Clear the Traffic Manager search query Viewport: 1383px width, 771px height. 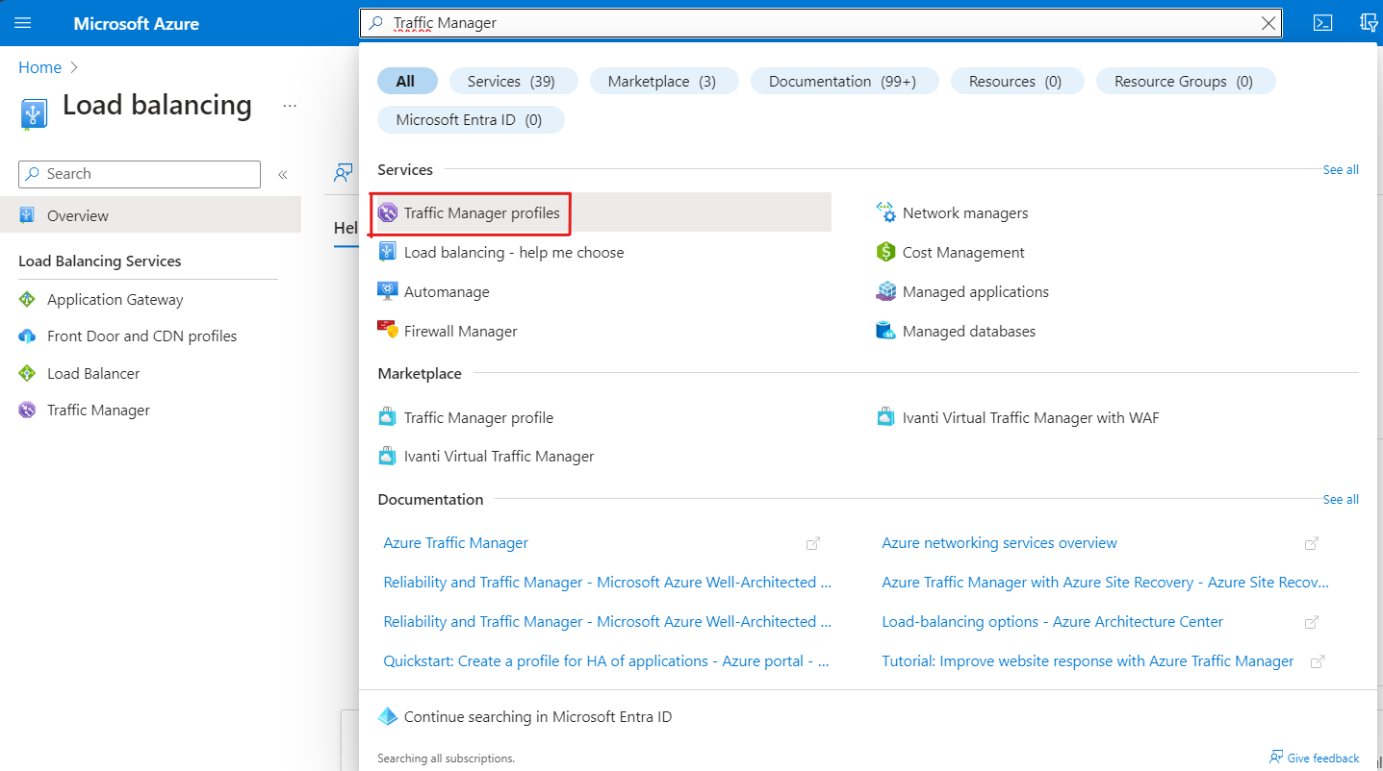[1268, 22]
